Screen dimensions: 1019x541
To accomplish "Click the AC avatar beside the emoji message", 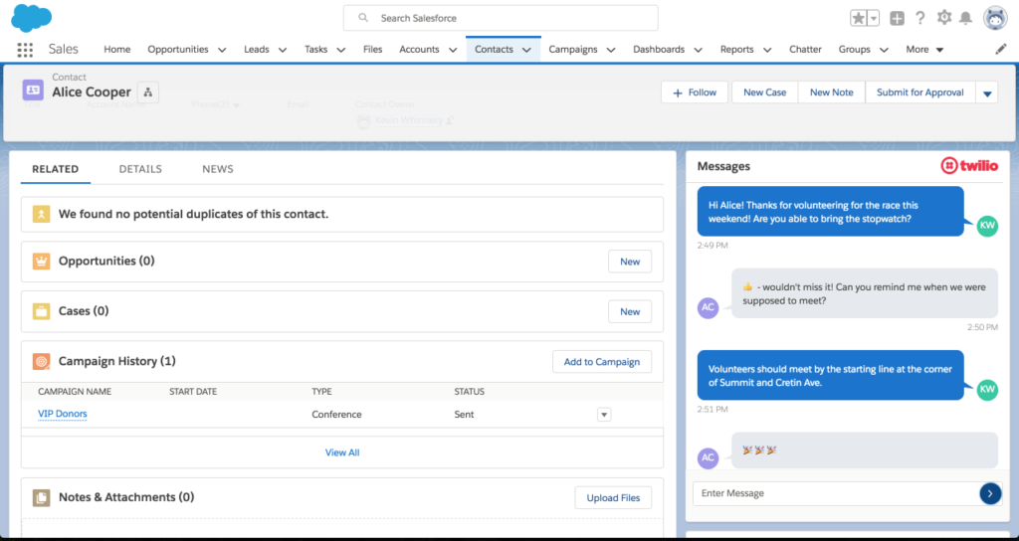I will [x=708, y=457].
